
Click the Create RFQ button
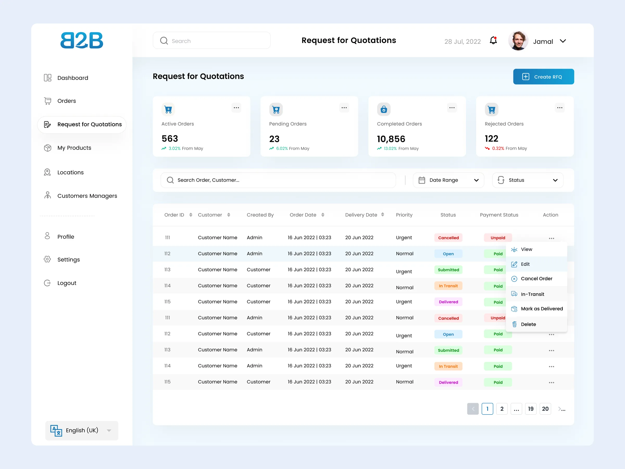click(543, 77)
